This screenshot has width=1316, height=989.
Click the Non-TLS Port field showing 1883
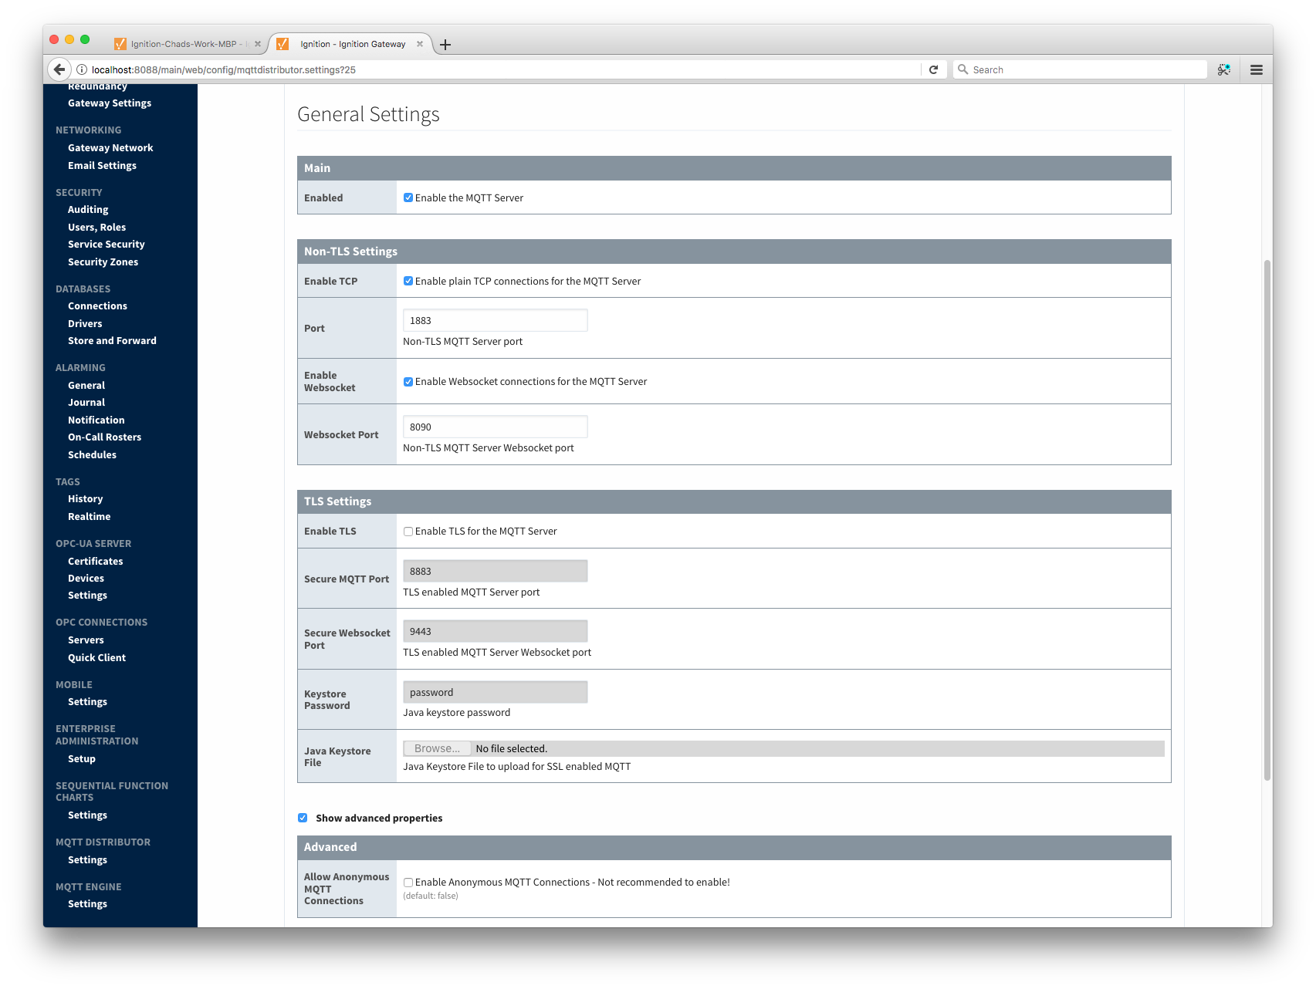(x=495, y=320)
